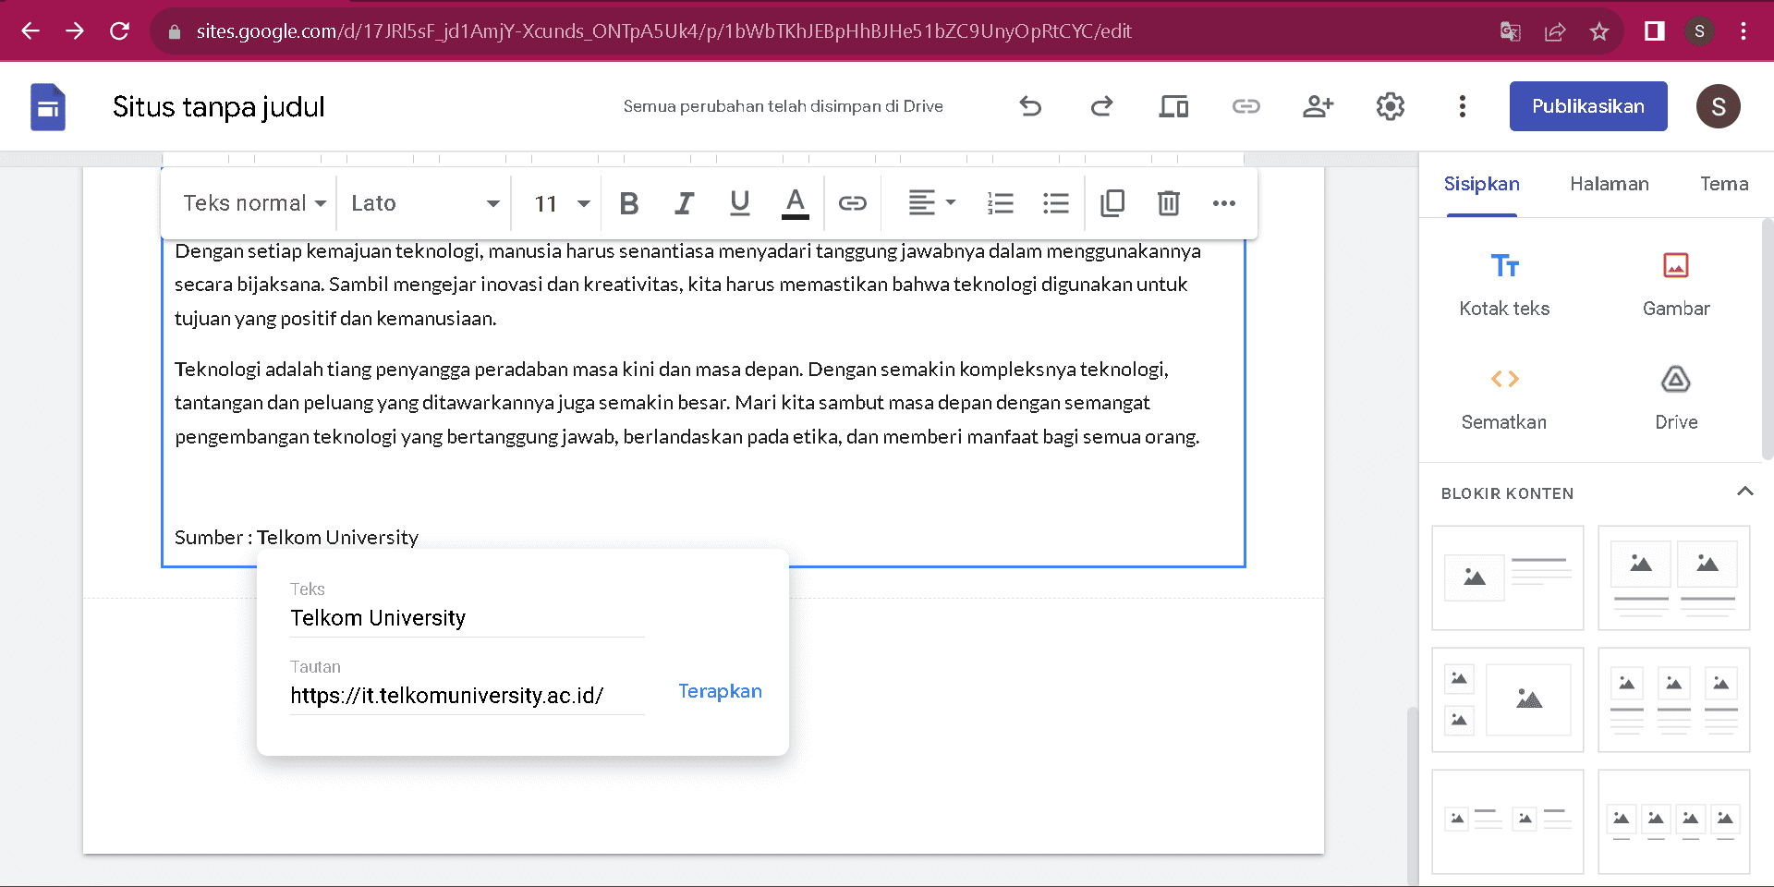Switch to the Sisipkan tab
Image resolution: width=1774 pixels, height=887 pixels.
[x=1481, y=184]
